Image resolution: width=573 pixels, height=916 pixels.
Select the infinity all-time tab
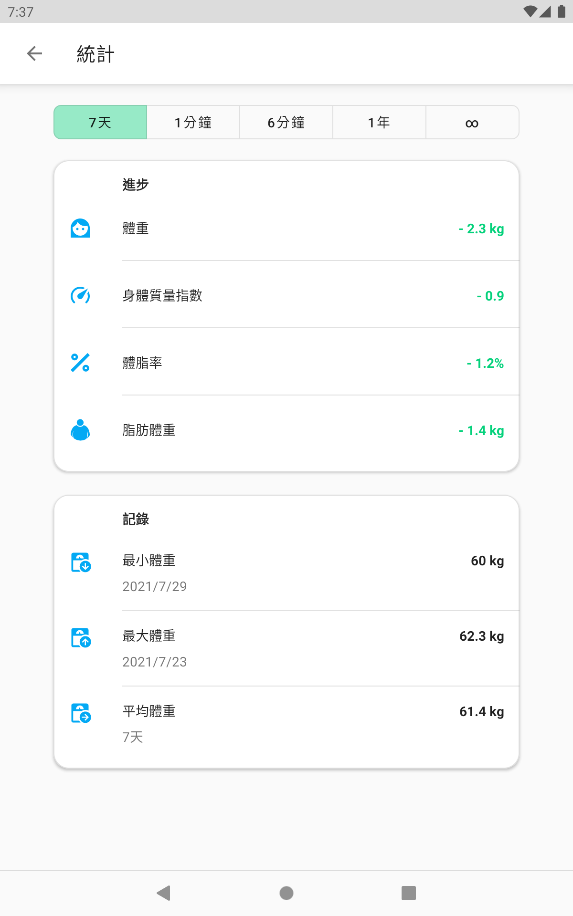tap(472, 123)
